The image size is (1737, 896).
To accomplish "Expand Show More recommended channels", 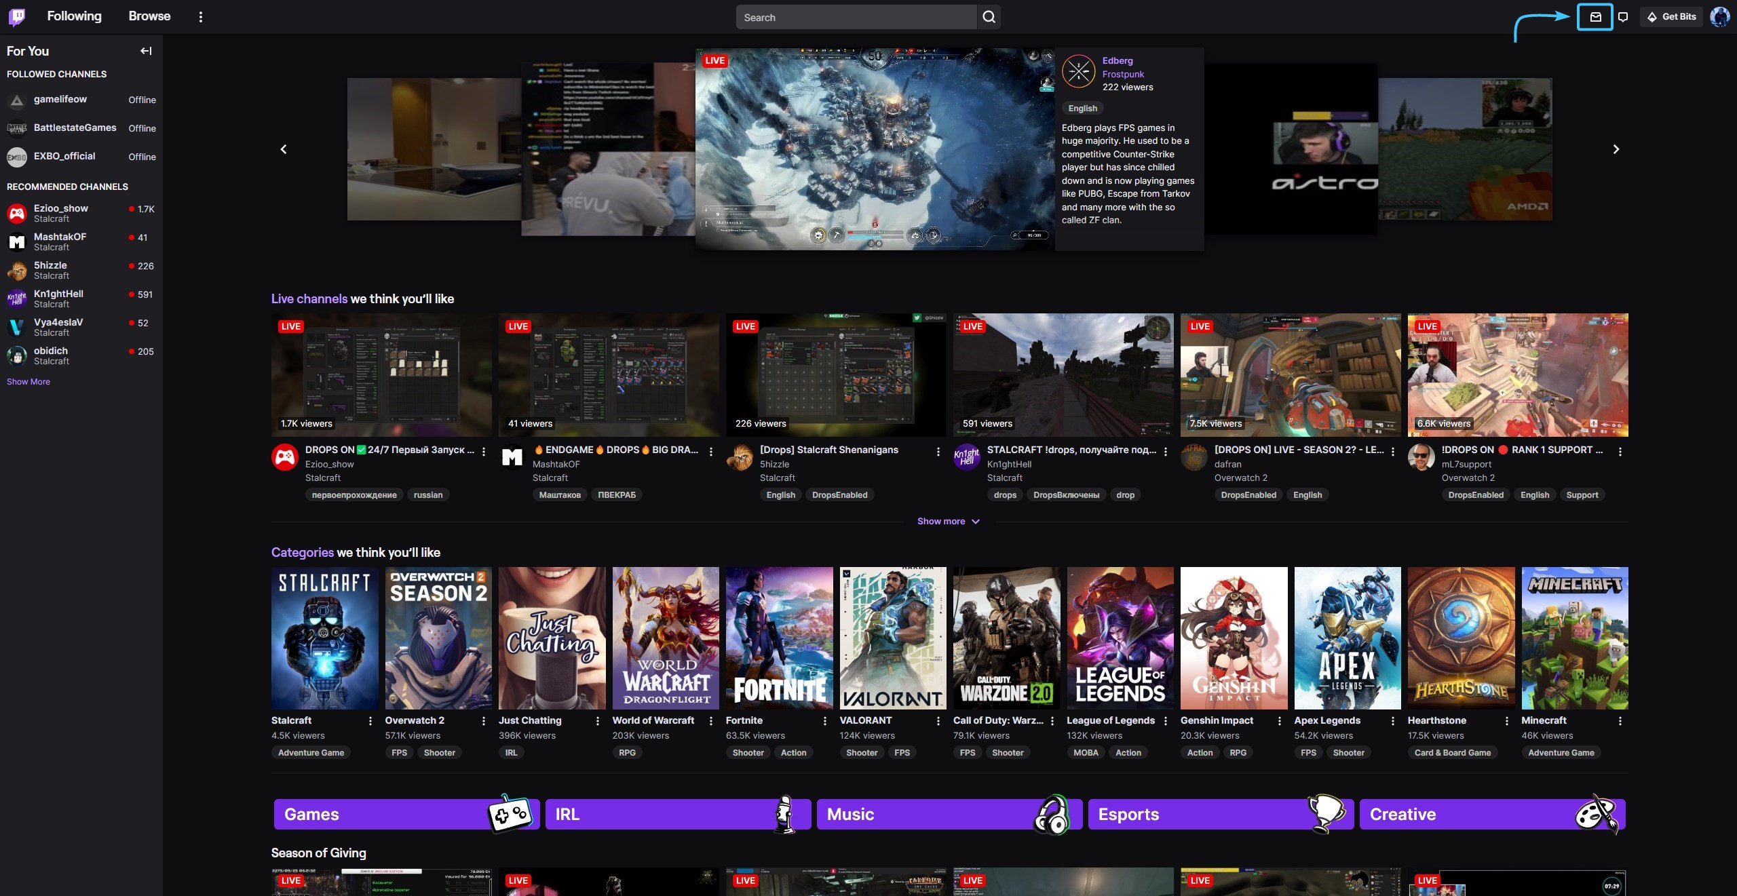I will point(28,382).
